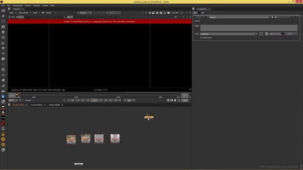Click the viewer gamma slider

(96, 17)
